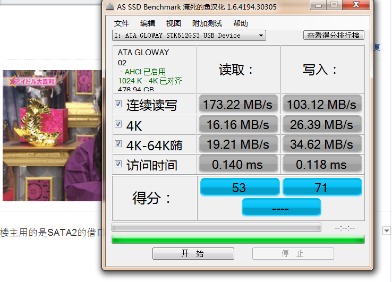This screenshot has height=282, width=392.
Task: Open the 编辑 menu
Action: click(x=148, y=23)
